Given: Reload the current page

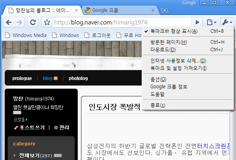Looking at the screenshot, I should point(33,22).
